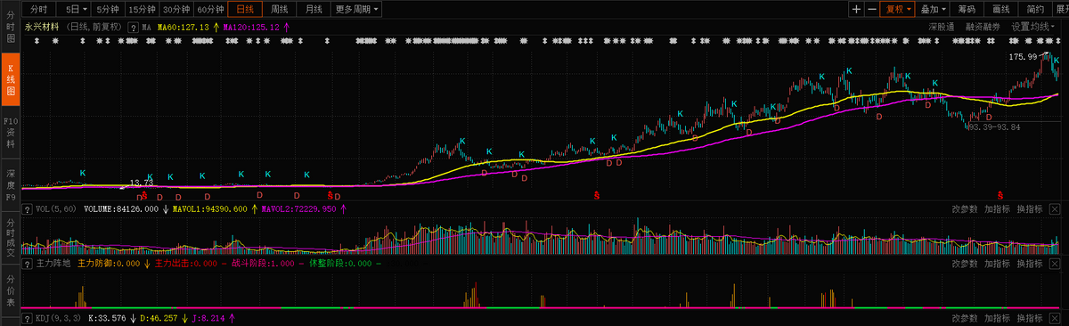Close the KDJ indicator panel
This screenshot has height=326, width=1069.
click(1055, 318)
